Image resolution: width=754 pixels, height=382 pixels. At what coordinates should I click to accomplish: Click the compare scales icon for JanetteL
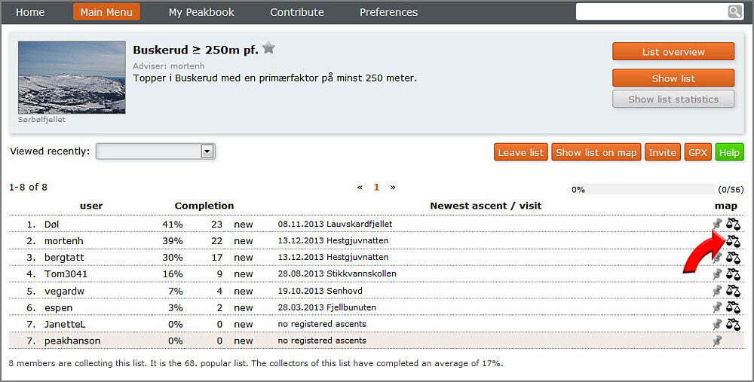(x=733, y=325)
